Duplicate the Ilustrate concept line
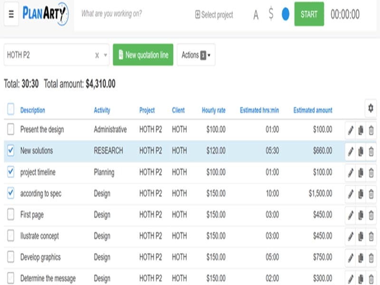This screenshot has width=380, height=285. point(361,237)
